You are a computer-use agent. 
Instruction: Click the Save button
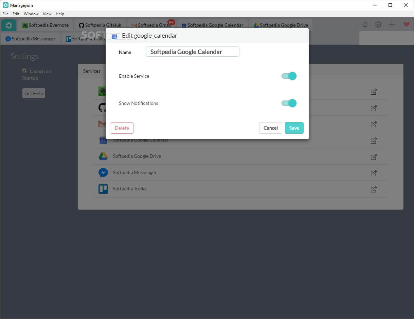(294, 128)
